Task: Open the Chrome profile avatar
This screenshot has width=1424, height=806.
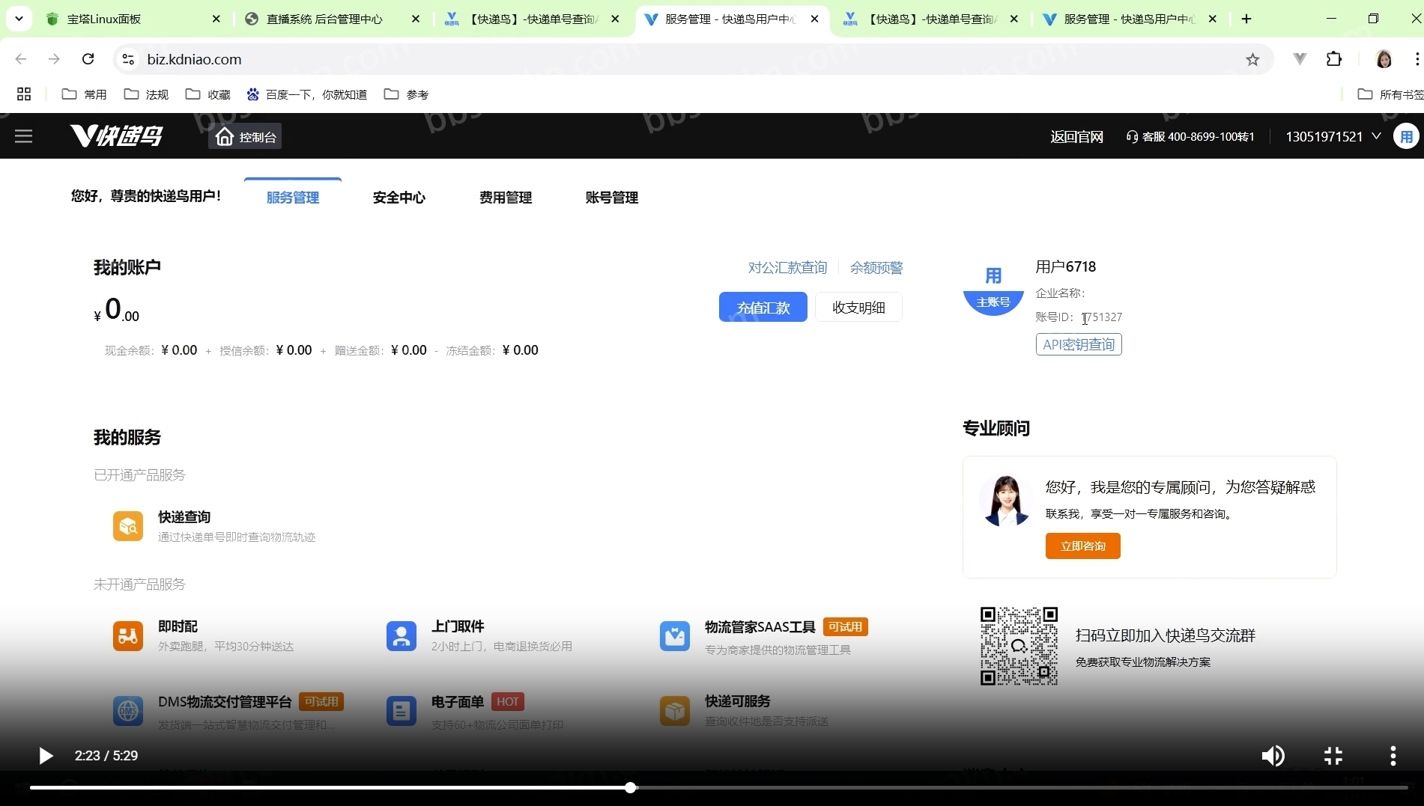Action: [x=1384, y=59]
